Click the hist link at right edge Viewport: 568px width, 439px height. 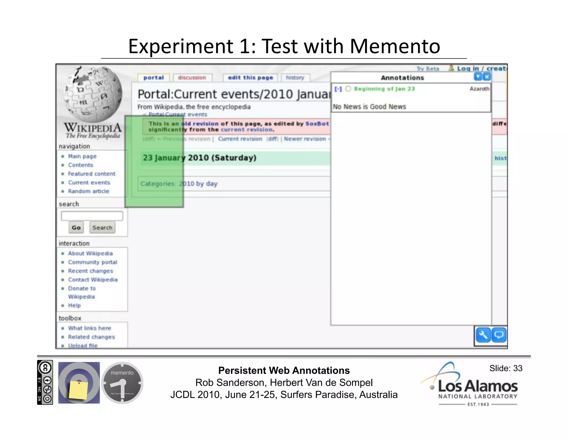point(501,158)
